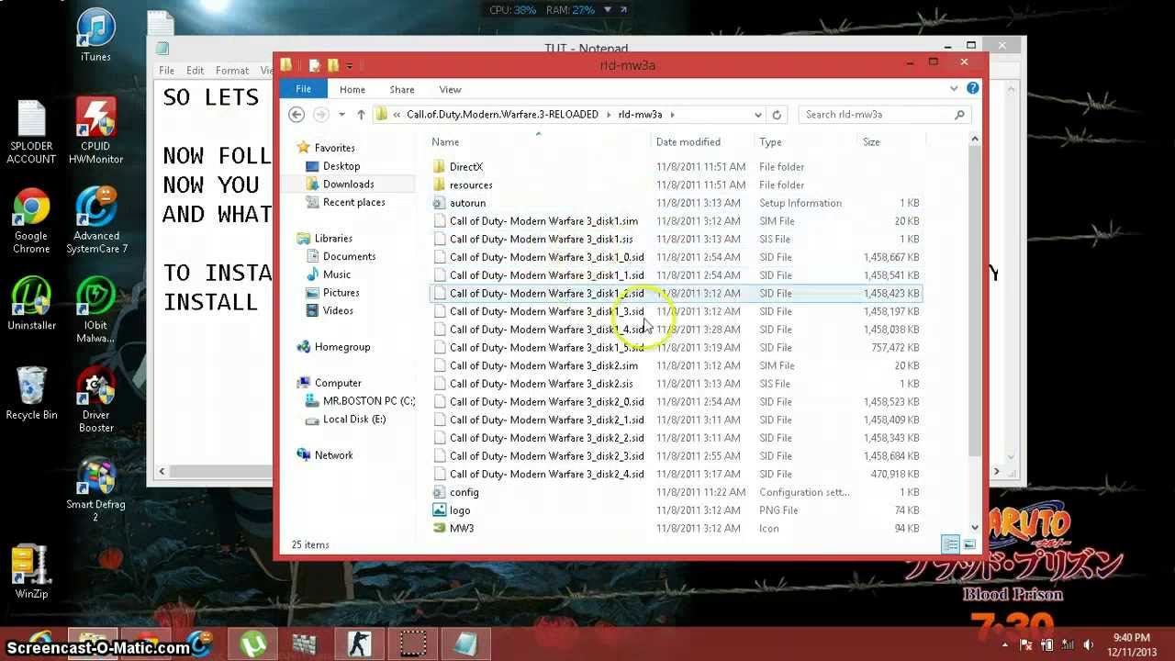
Task: Open the File menu in Explorer
Action: [303, 89]
